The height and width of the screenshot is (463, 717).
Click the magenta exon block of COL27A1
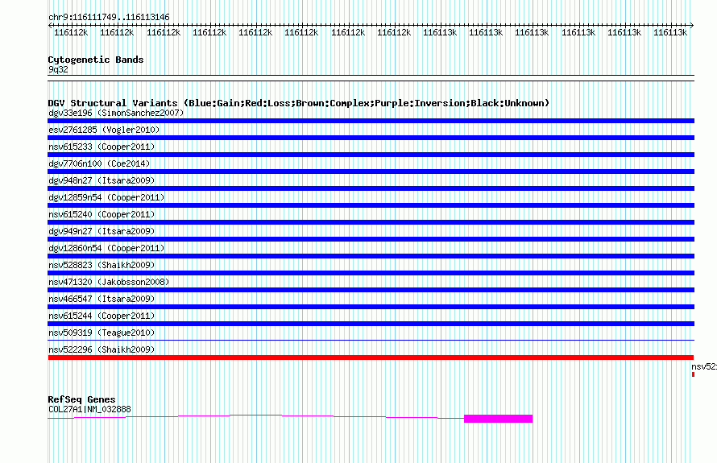[499, 419]
